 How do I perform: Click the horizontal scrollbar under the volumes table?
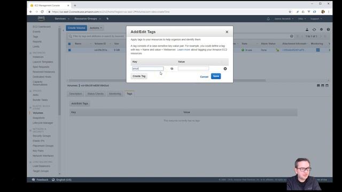[x=167, y=81]
